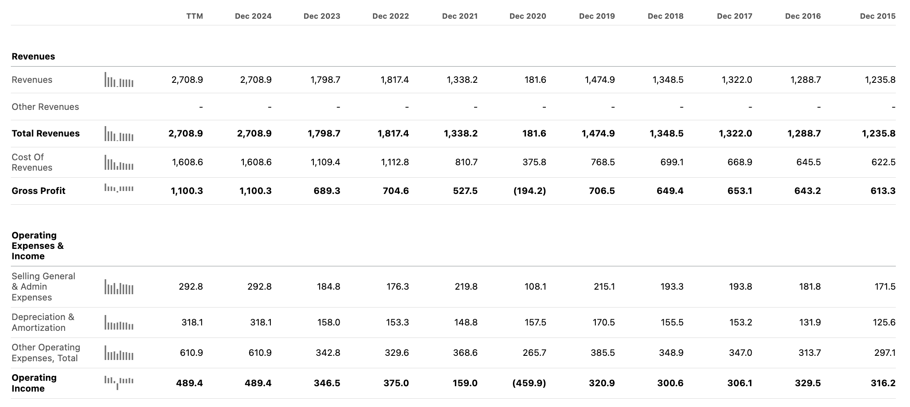The height and width of the screenshot is (407, 910).
Task: Click the Gross Profit row label
Action: (x=38, y=191)
